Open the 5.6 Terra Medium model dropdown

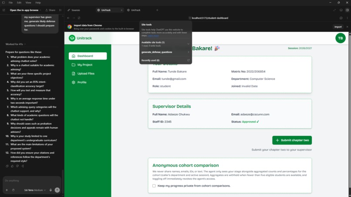[x=35, y=190]
